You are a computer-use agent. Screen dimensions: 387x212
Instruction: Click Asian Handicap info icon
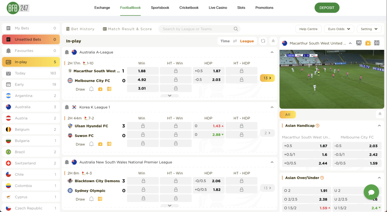coord(317,125)
